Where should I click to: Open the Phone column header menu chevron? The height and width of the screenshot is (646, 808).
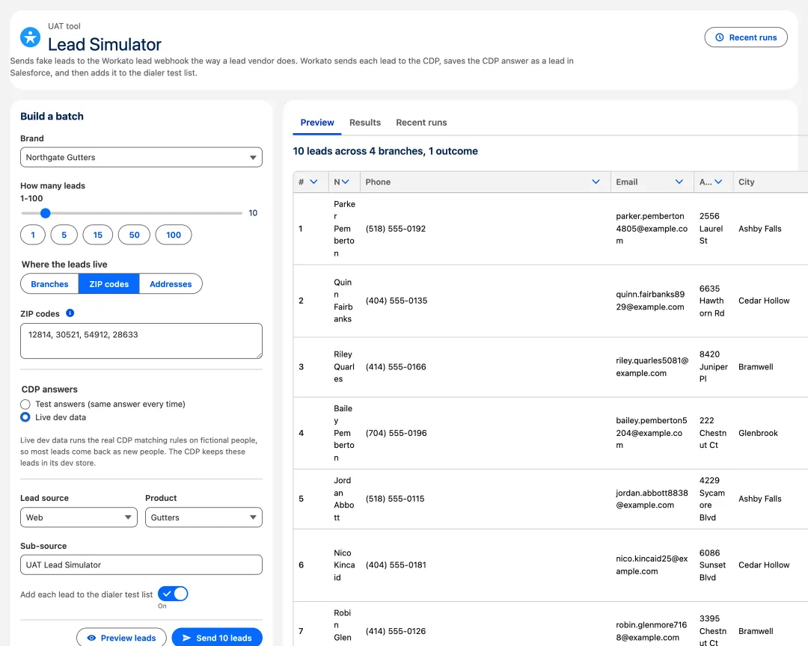coord(596,182)
